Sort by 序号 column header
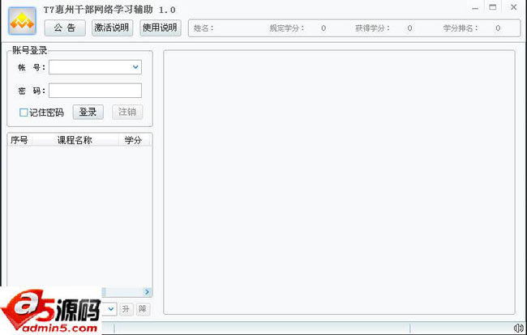This screenshot has width=527, height=335. point(19,140)
